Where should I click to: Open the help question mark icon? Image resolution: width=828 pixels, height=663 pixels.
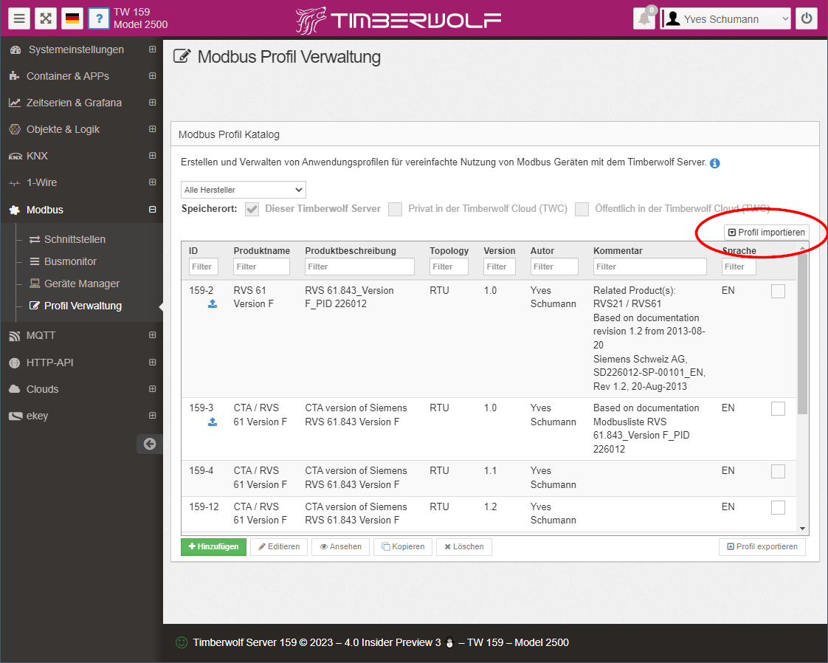coord(99,19)
